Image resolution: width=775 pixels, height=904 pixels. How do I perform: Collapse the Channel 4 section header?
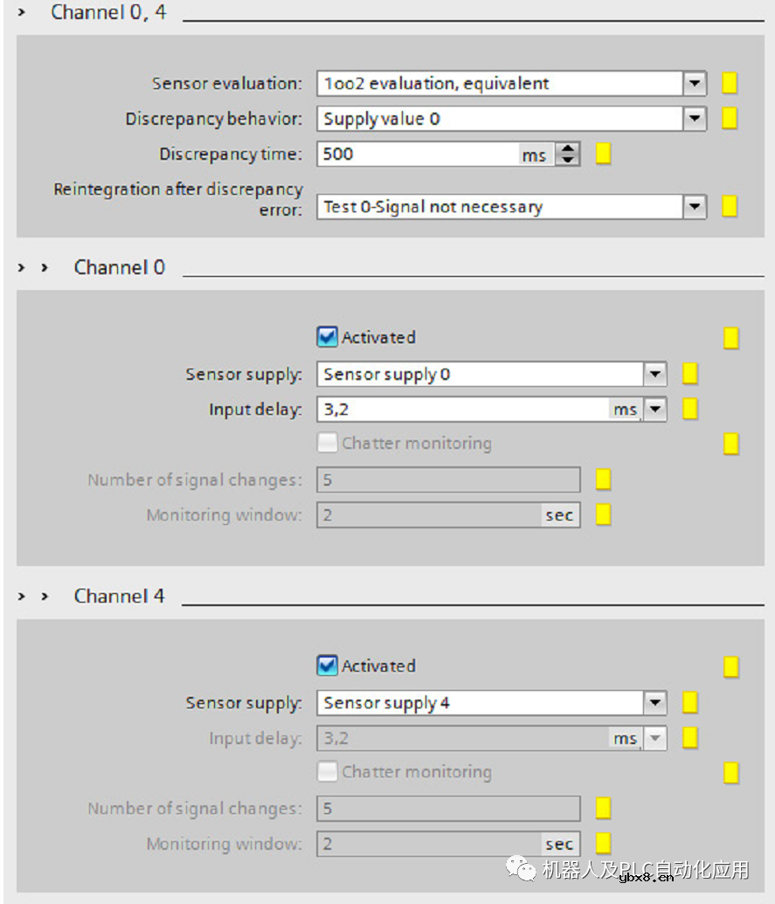pos(44,596)
